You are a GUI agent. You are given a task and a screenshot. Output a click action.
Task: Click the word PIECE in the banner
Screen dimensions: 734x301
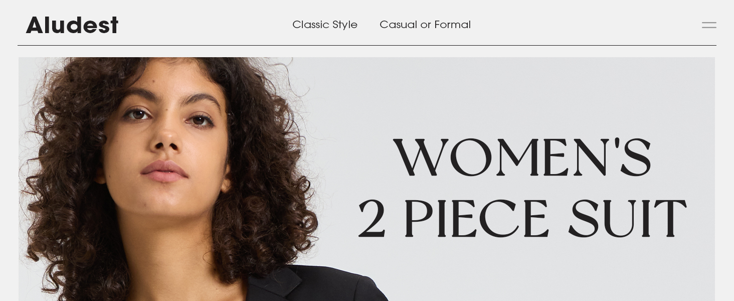tap(476, 219)
